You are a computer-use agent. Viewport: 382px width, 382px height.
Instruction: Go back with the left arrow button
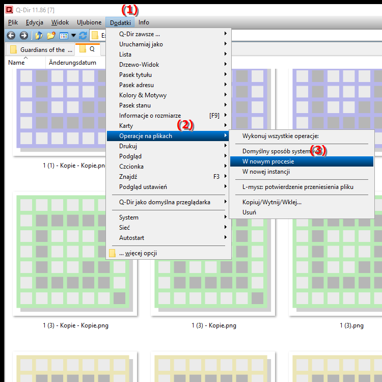tap(11, 36)
